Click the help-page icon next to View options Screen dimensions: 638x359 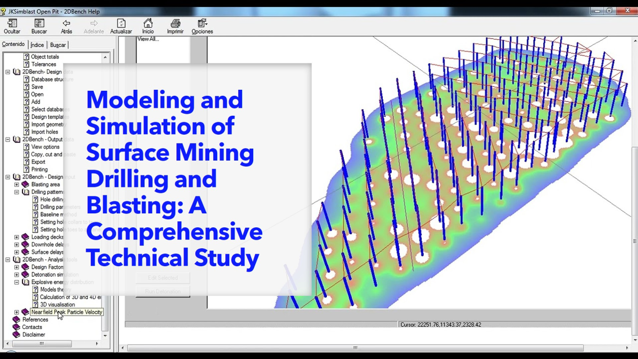coord(26,147)
